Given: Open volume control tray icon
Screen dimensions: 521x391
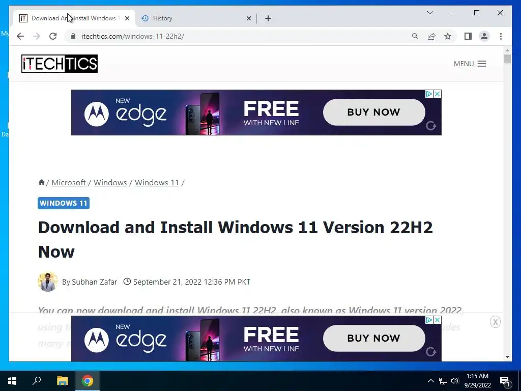Looking at the screenshot, I should [x=455, y=381].
